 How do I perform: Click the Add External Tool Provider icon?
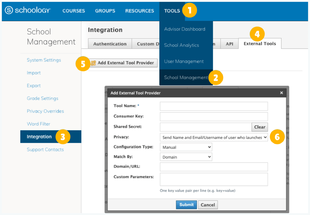tap(93, 63)
